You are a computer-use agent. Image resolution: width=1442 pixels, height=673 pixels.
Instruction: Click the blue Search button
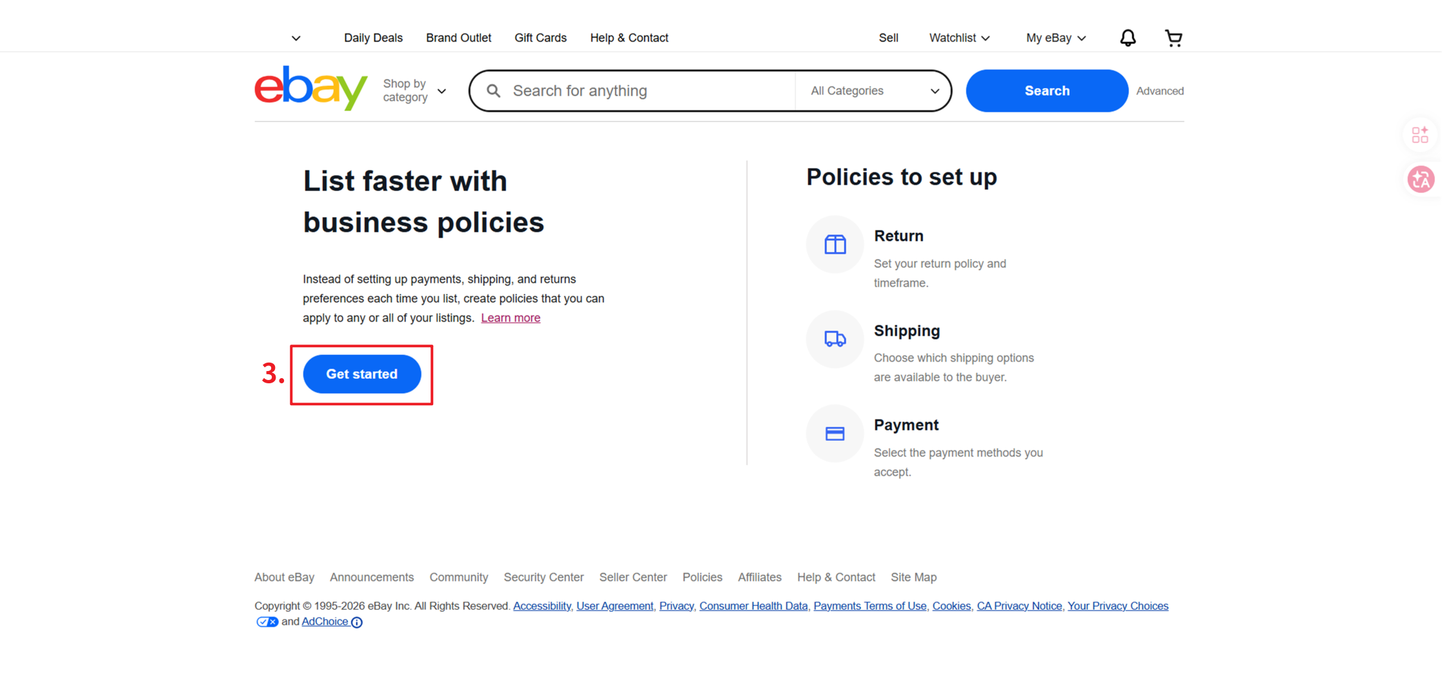point(1046,91)
